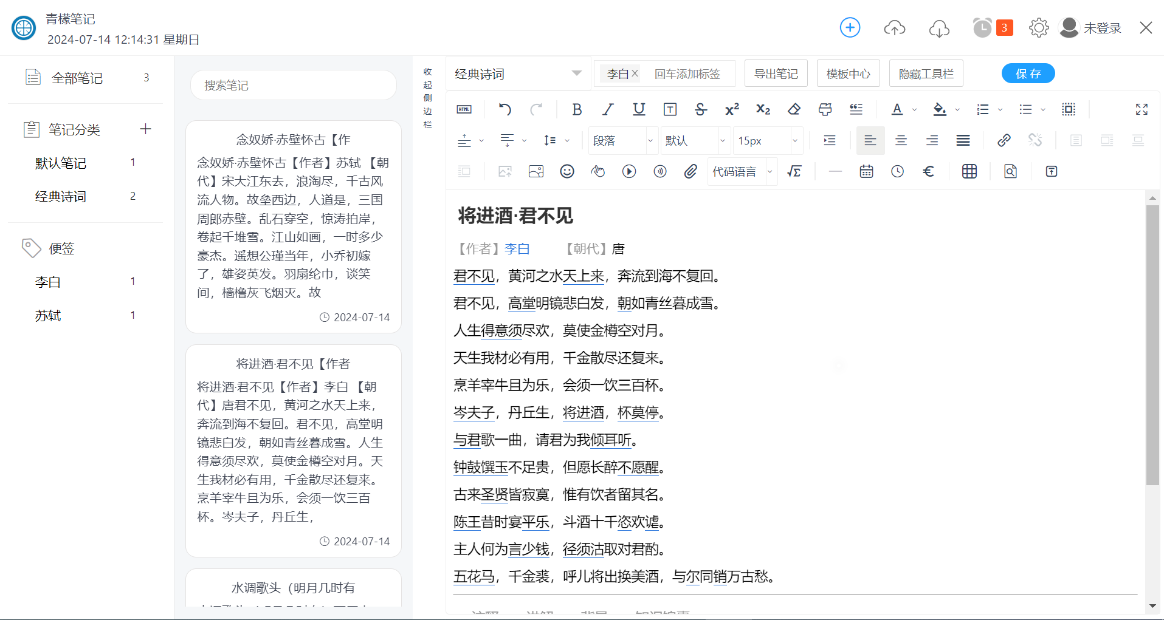Click the new note plus icon
The image size is (1164, 620).
tap(849, 27)
